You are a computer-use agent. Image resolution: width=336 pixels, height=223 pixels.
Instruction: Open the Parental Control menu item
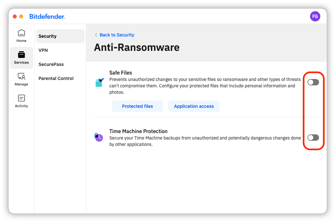(56, 78)
